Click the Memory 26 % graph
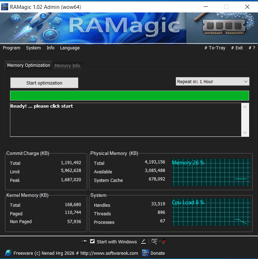 point(211,172)
